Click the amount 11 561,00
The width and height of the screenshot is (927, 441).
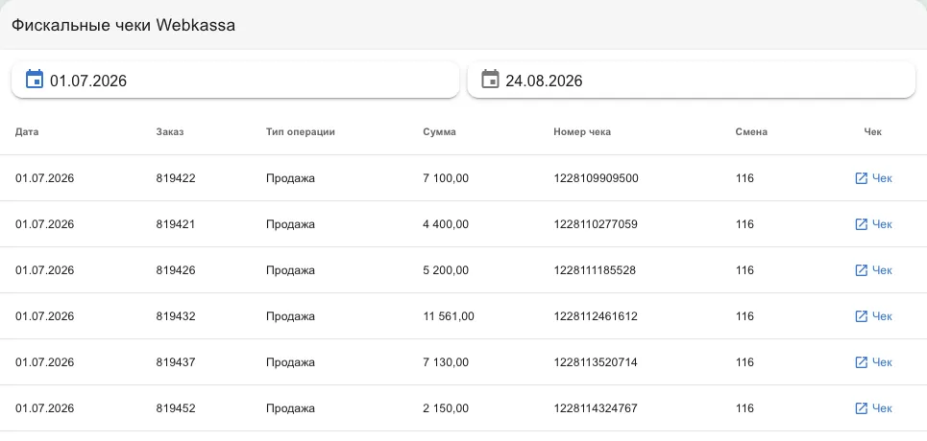click(448, 316)
